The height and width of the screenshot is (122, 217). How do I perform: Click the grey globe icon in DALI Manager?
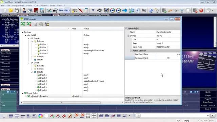click(x=41, y=24)
